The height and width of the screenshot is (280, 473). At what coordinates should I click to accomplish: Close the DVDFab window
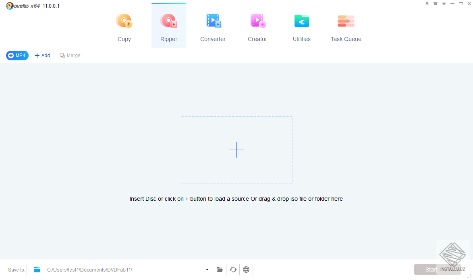click(469, 4)
